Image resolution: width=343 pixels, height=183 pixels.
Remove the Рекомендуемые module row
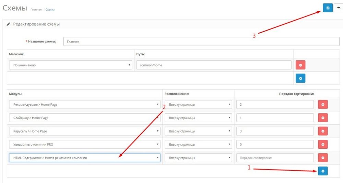(323, 104)
